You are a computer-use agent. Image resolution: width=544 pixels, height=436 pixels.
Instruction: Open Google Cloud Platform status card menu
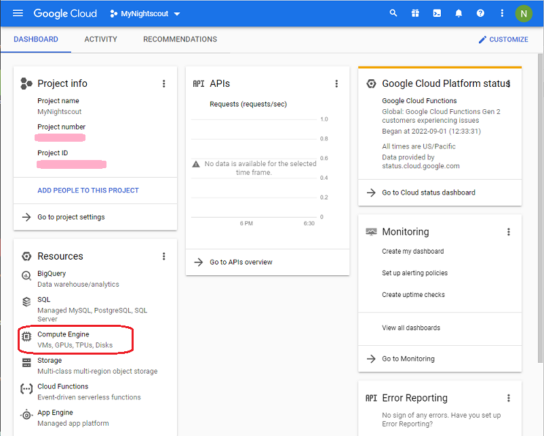coord(508,83)
